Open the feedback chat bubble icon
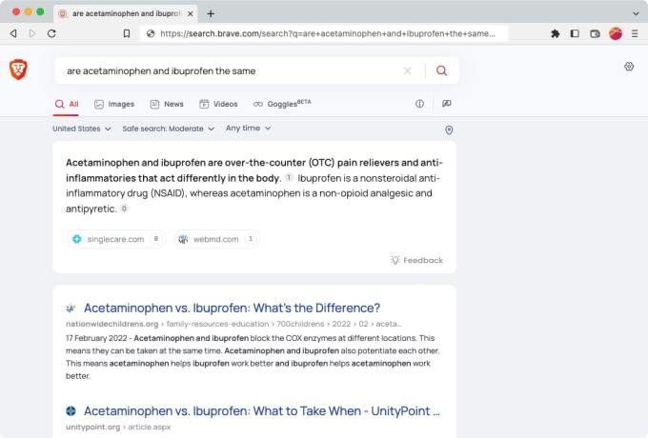This screenshot has height=438, width=648. (x=446, y=104)
